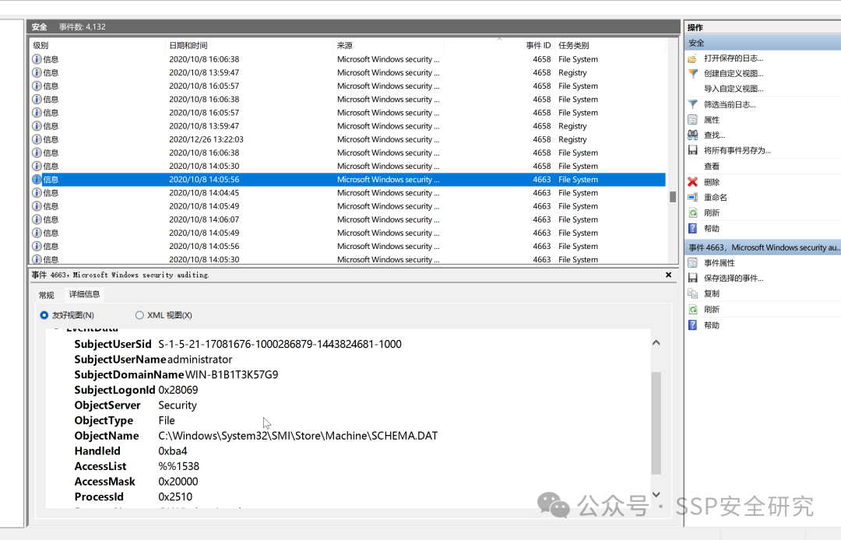Click the filter current log funnel icon

(692, 104)
